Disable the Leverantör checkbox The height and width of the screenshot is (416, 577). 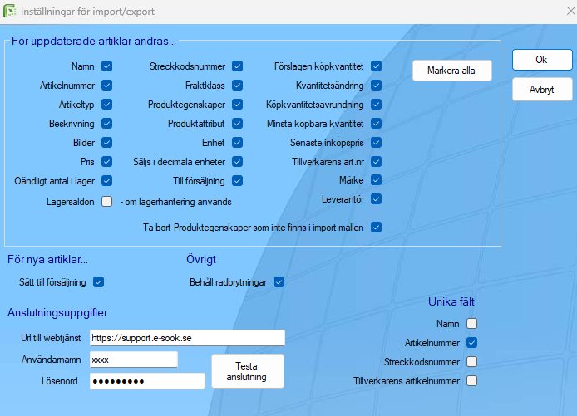click(376, 199)
